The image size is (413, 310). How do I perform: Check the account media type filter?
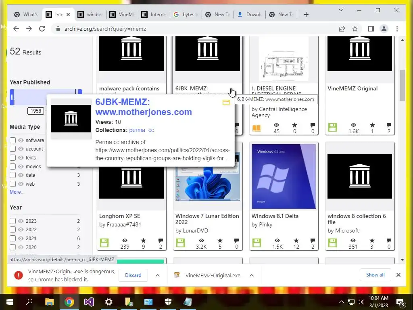pyautogui.click(x=13, y=149)
